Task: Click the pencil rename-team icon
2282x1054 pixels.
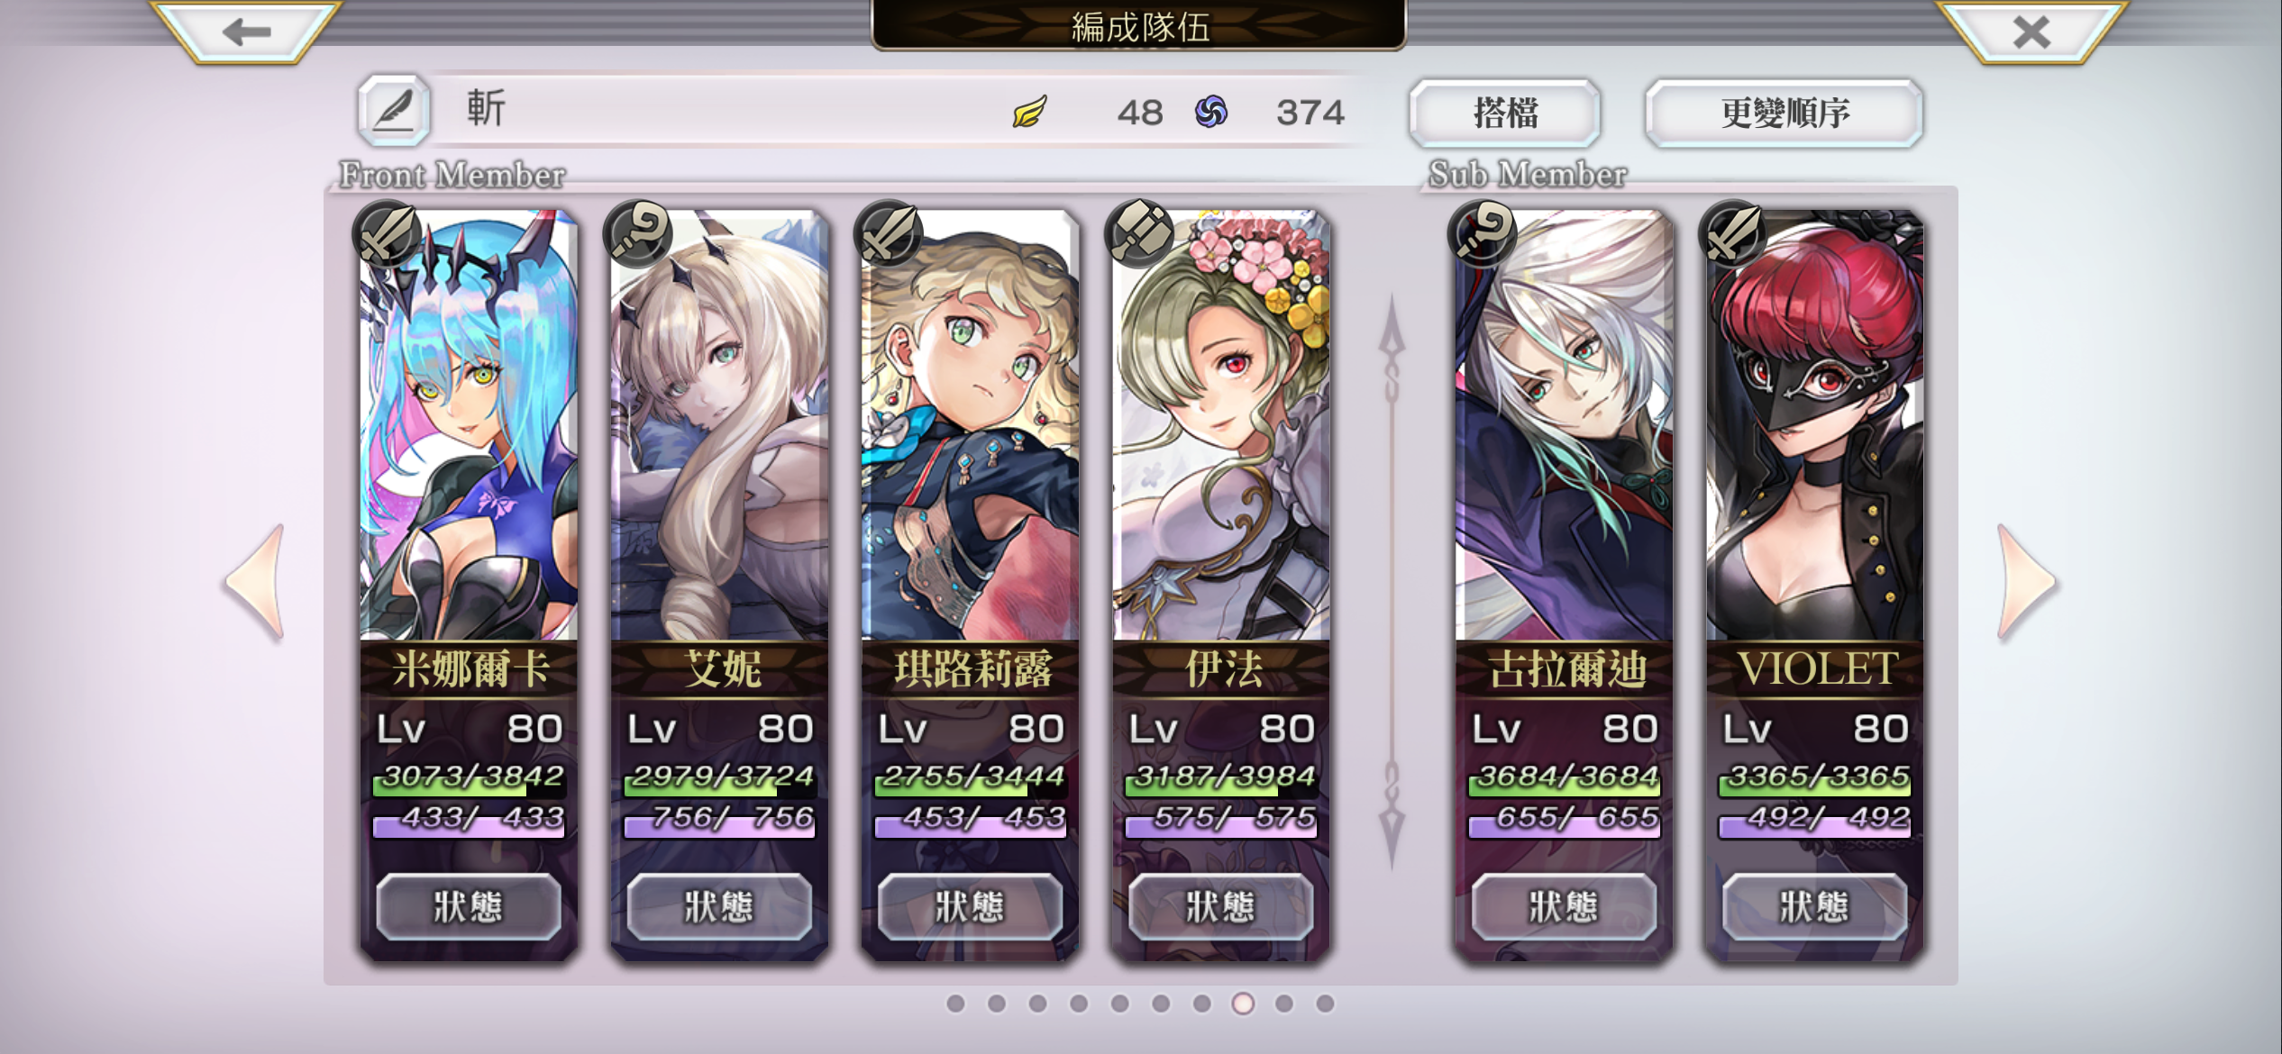Action: click(x=394, y=111)
